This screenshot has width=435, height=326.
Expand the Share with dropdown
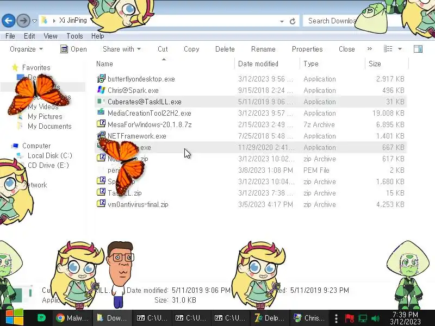tap(122, 49)
